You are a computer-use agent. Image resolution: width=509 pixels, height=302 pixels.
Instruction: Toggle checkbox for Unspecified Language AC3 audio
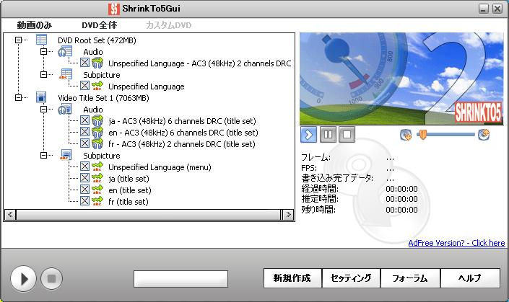(84, 63)
